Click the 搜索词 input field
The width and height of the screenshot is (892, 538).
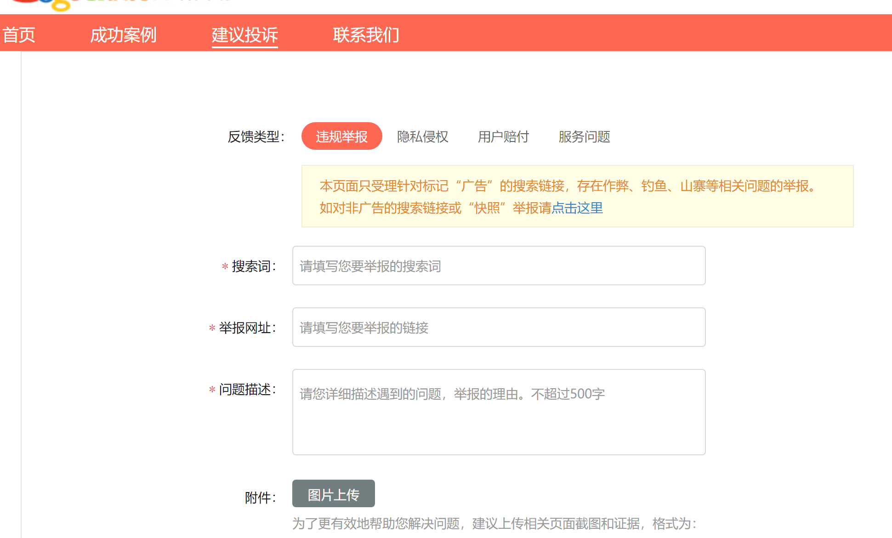tap(499, 266)
